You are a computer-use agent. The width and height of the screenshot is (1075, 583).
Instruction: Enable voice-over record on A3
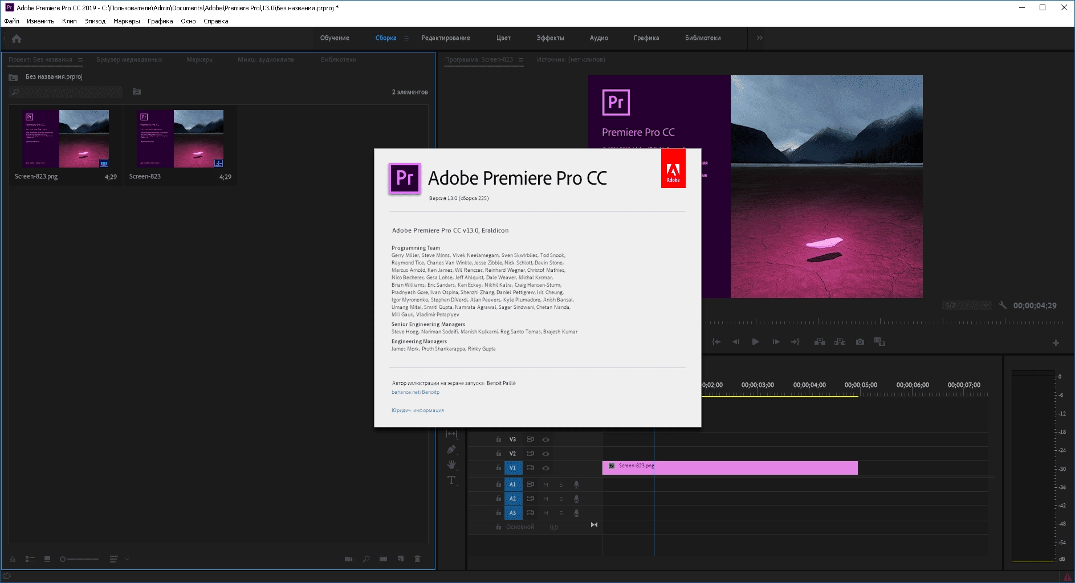576,513
